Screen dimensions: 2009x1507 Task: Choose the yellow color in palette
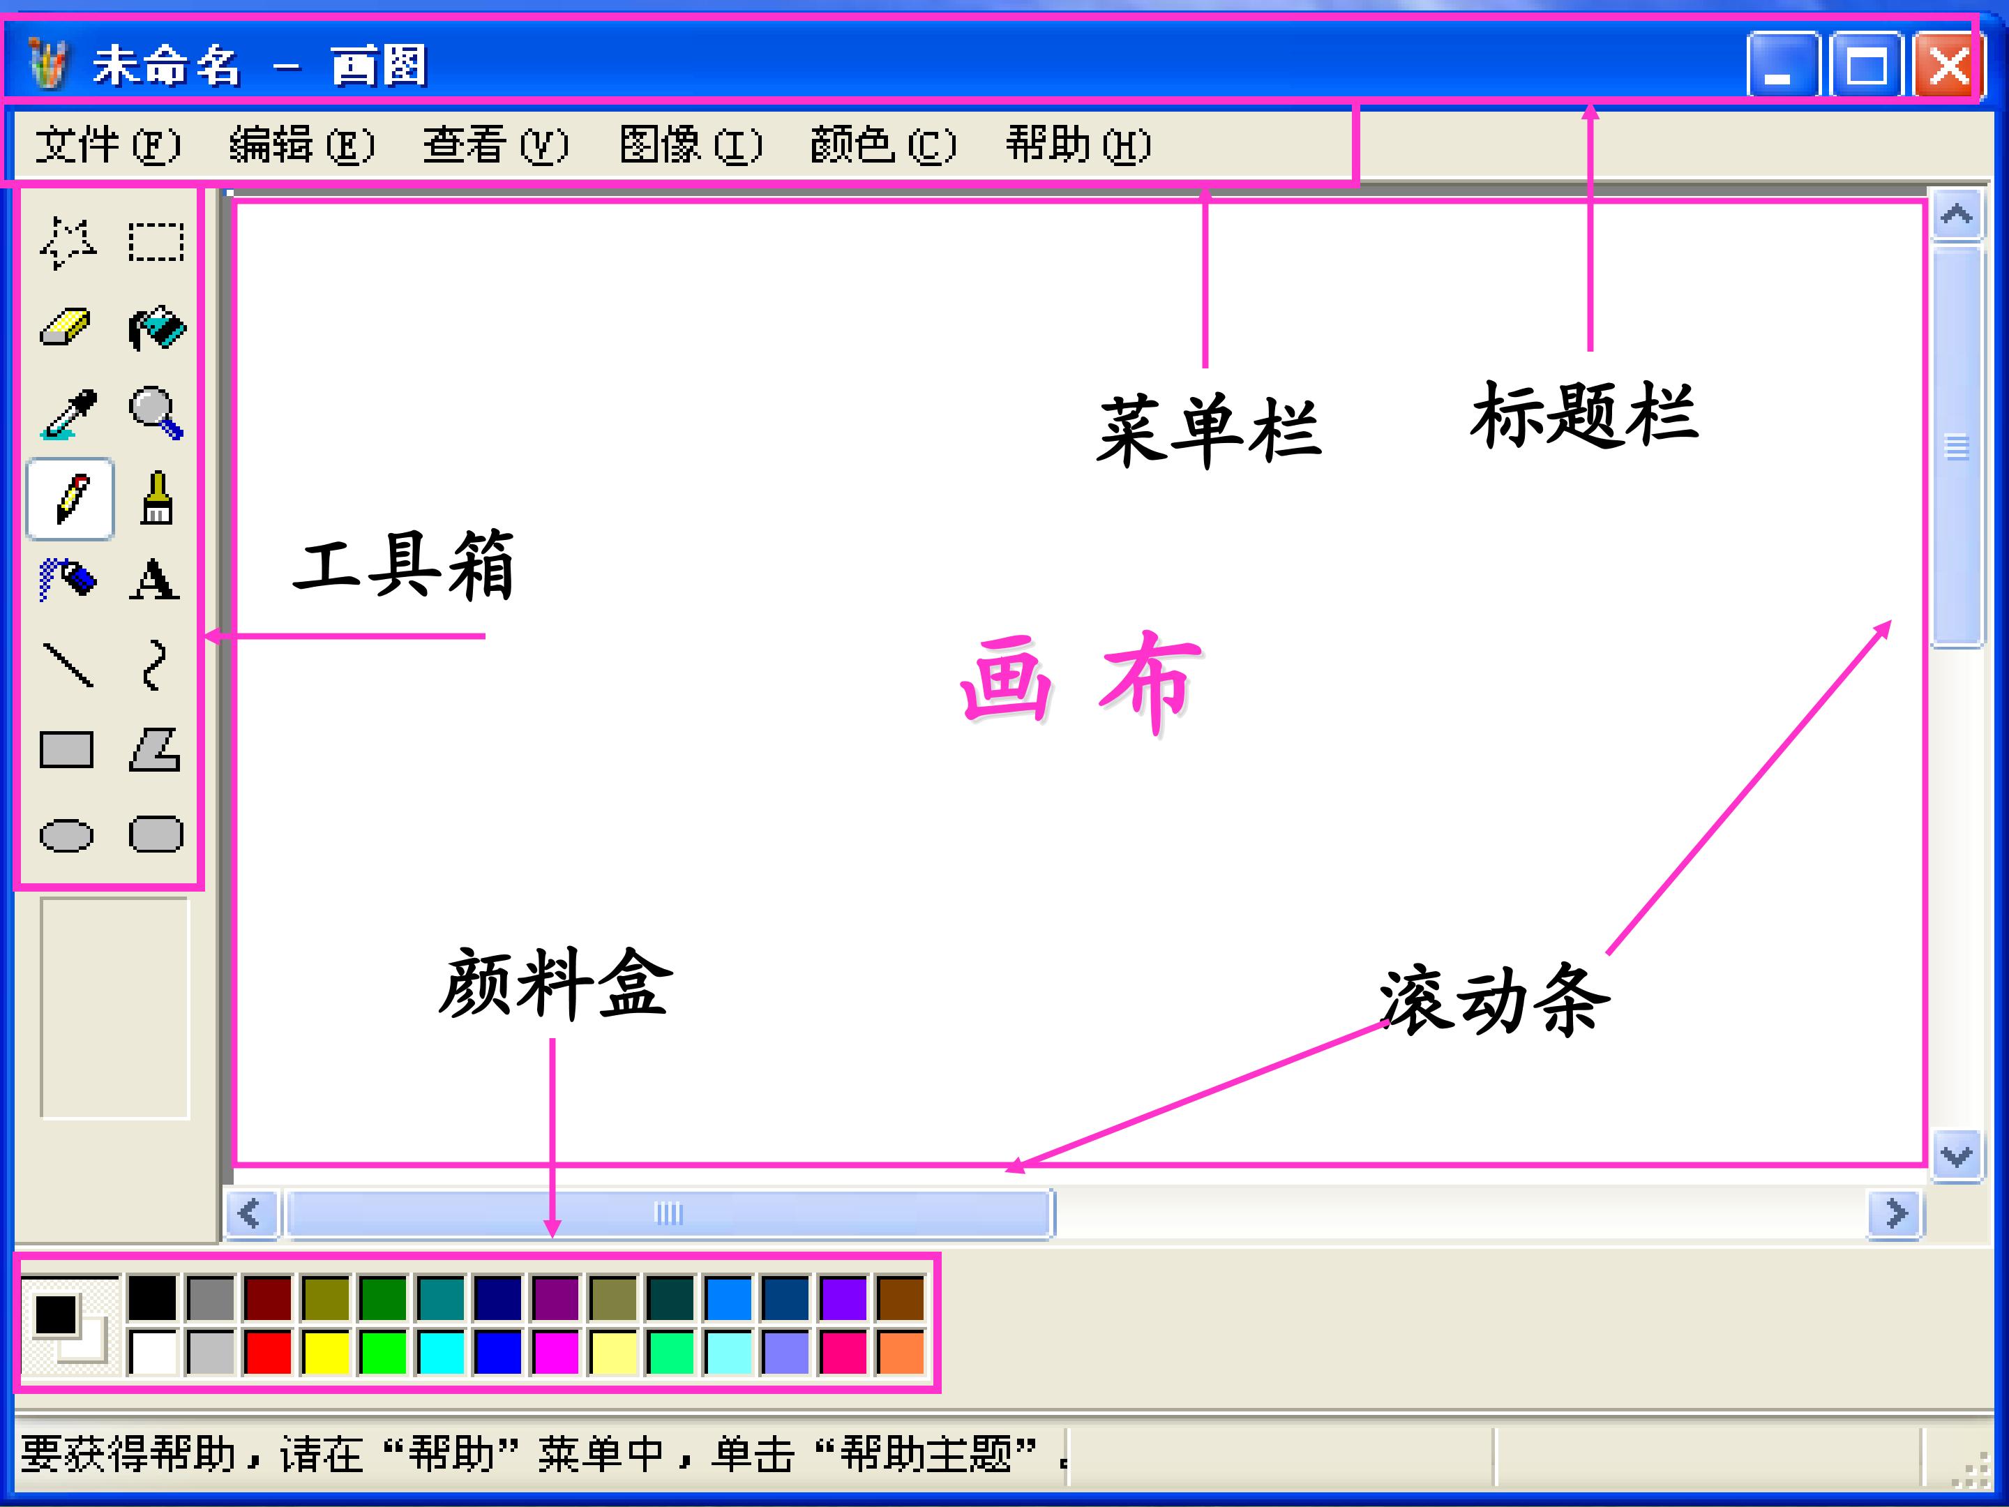(x=325, y=1353)
